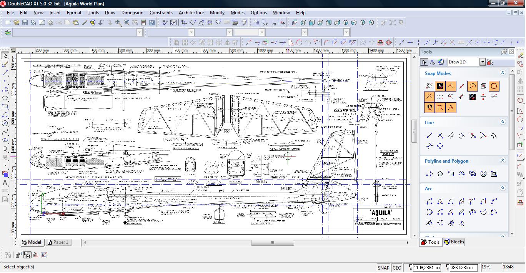Image resolution: width=526 pixels, height=273 pixels.
Task: Click the Help question mark icon
Action: [152, 23]
